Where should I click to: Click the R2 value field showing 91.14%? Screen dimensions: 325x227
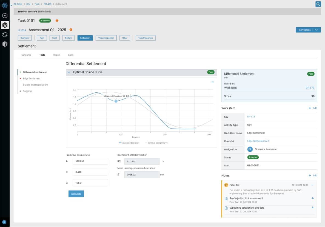(142, 161)
